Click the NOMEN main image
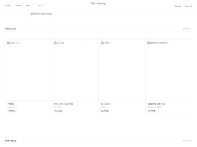This screenshot has height=147, width=197. [x=42, y=14]
